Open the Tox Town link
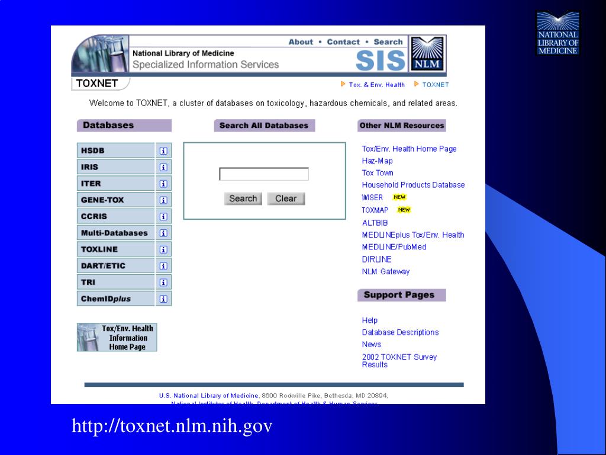 pos(378,173)
